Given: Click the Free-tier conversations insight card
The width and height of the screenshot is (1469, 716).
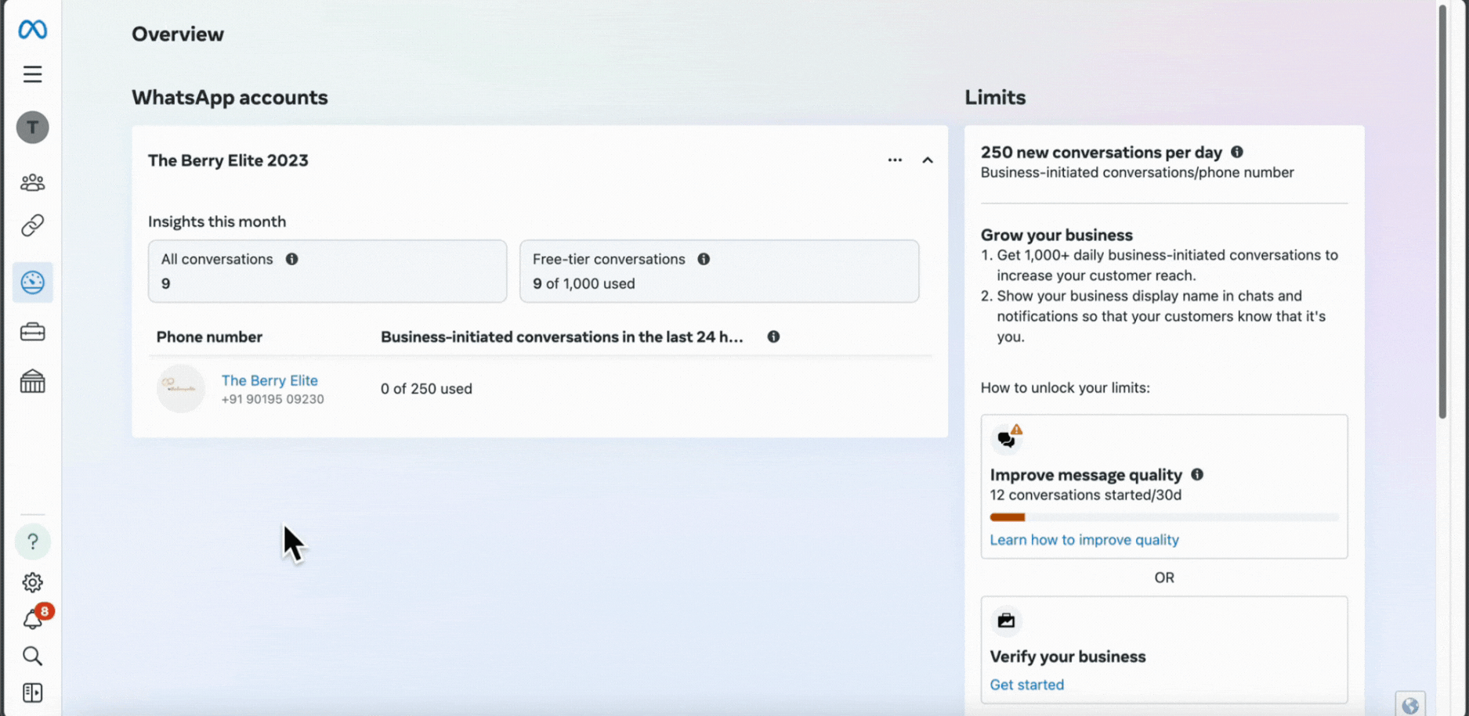Looking at the screenshot, I should coord(719,272).
